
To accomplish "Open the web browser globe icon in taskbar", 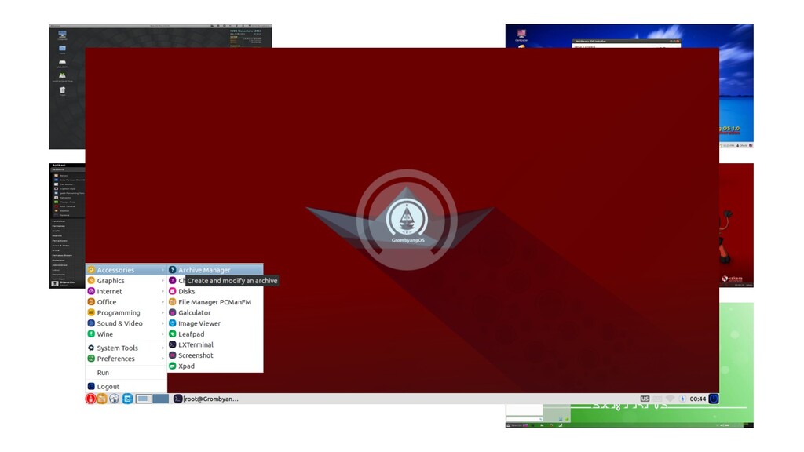I will pos(115,399).
